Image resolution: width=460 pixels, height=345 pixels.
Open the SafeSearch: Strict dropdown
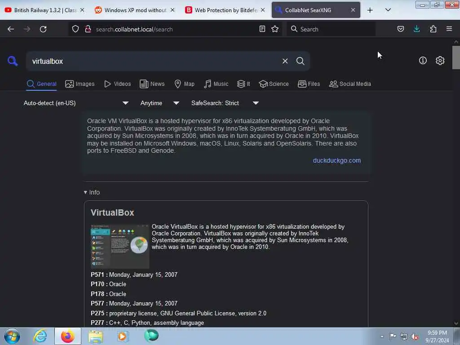point(225,103)
